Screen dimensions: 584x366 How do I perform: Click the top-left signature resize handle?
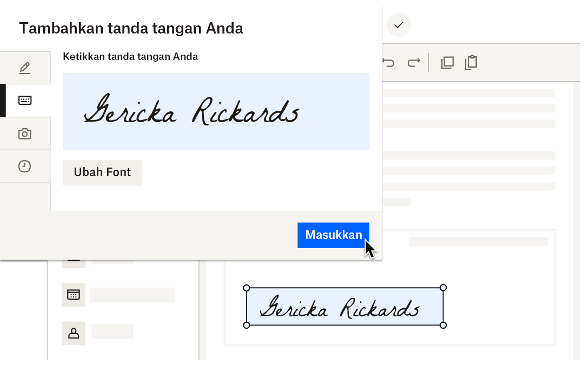click(247, 288)
